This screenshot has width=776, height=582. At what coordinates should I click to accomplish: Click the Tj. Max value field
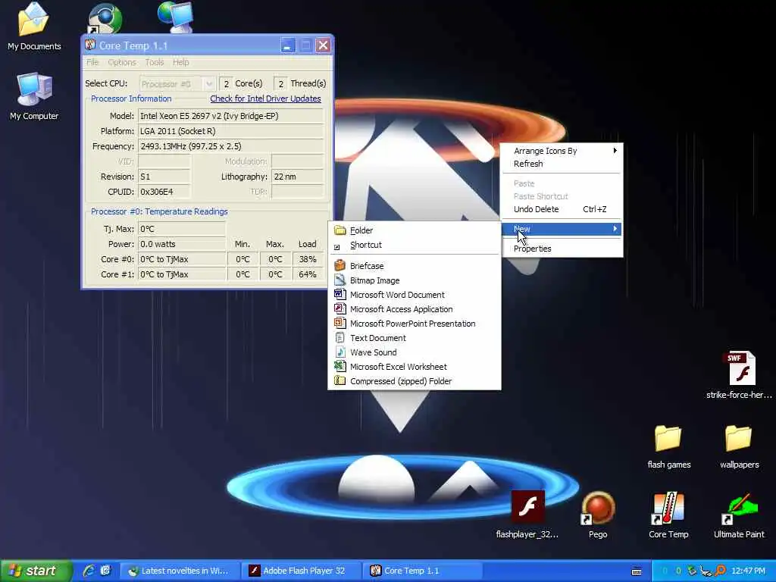(x=182, y=229)
